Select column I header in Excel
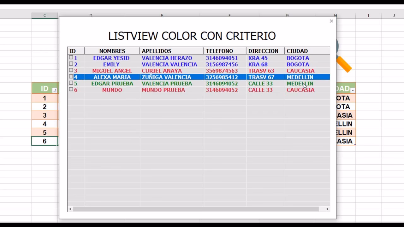Screen dimensions: 404x227 368,15
